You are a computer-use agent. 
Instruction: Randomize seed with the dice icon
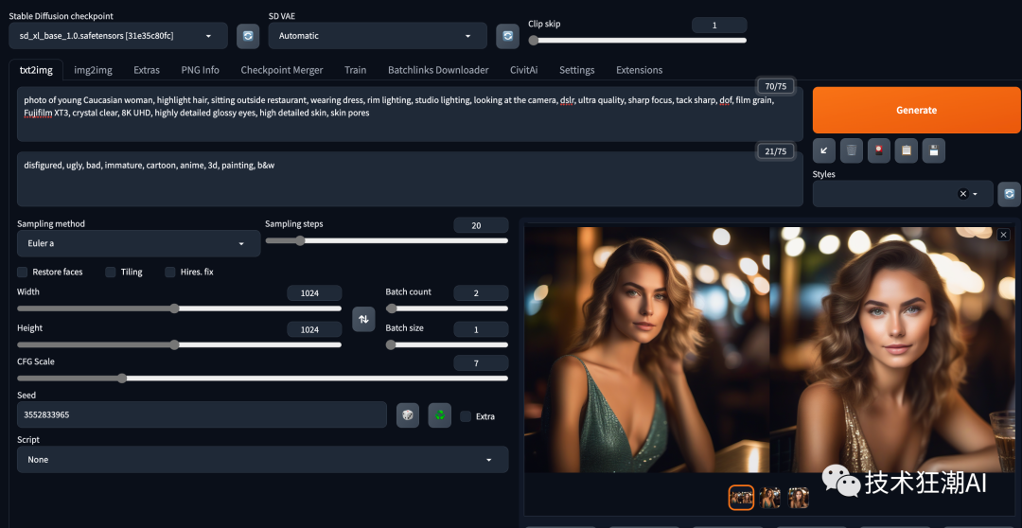(407, 415)
